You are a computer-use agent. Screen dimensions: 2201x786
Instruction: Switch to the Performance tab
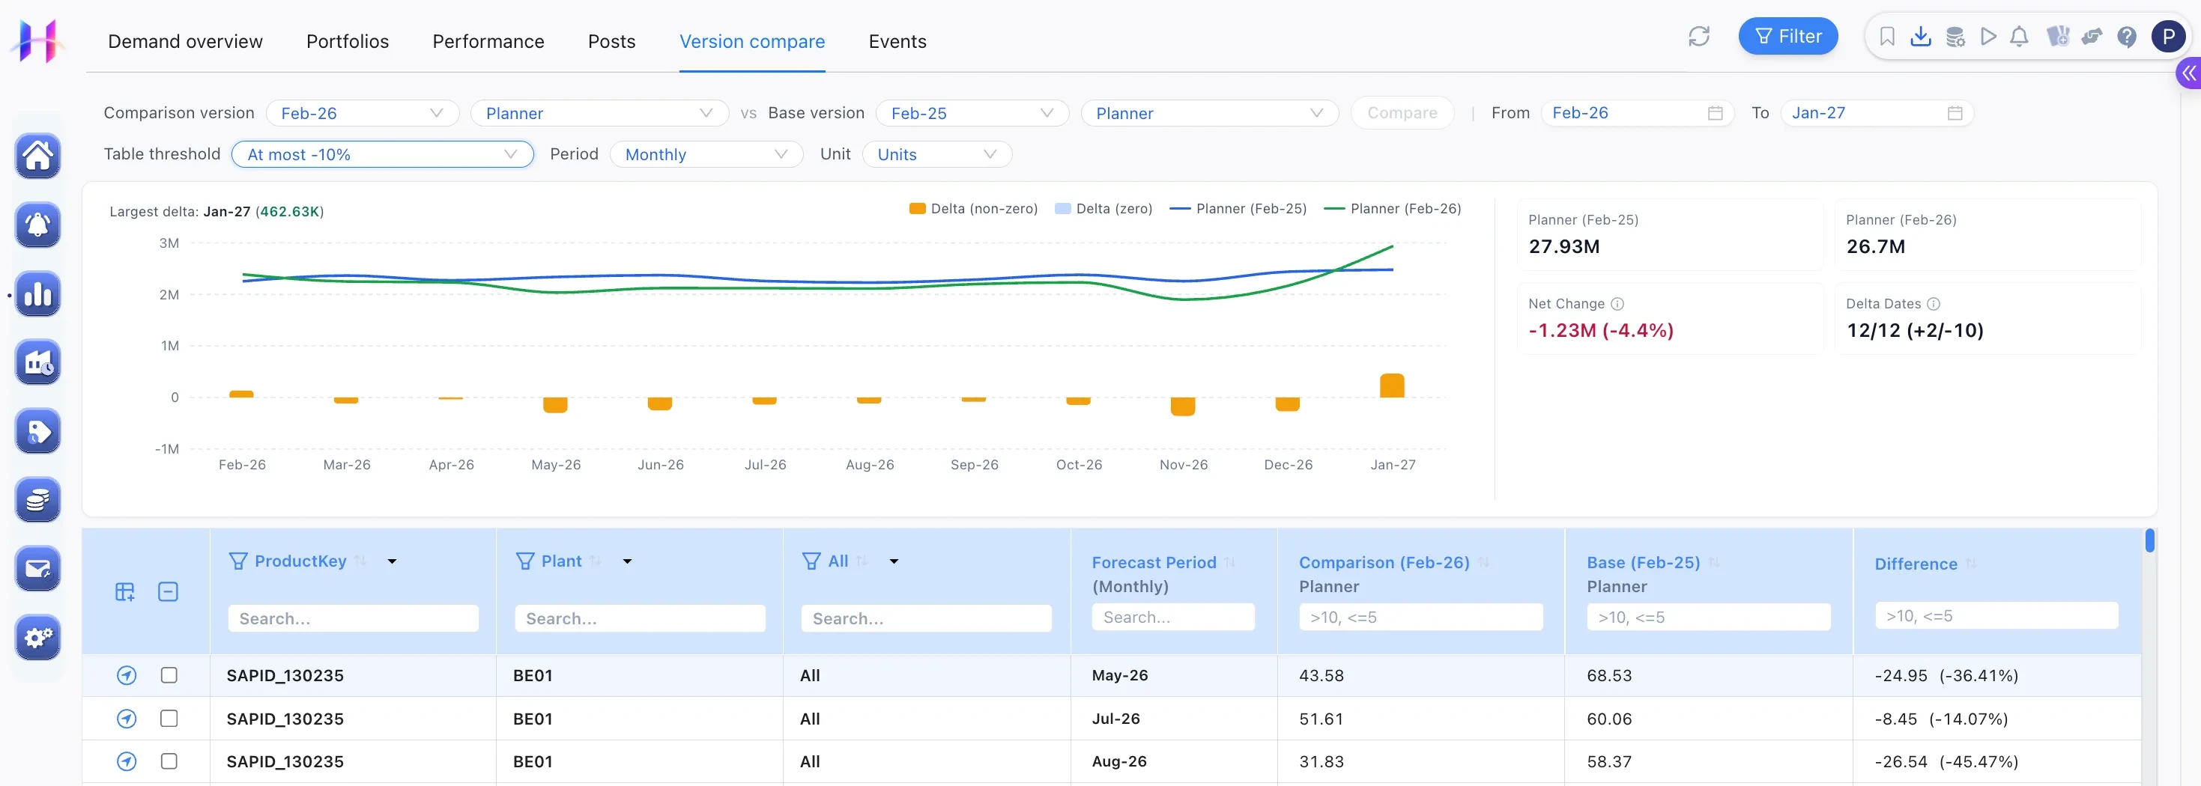pos(488,42)
